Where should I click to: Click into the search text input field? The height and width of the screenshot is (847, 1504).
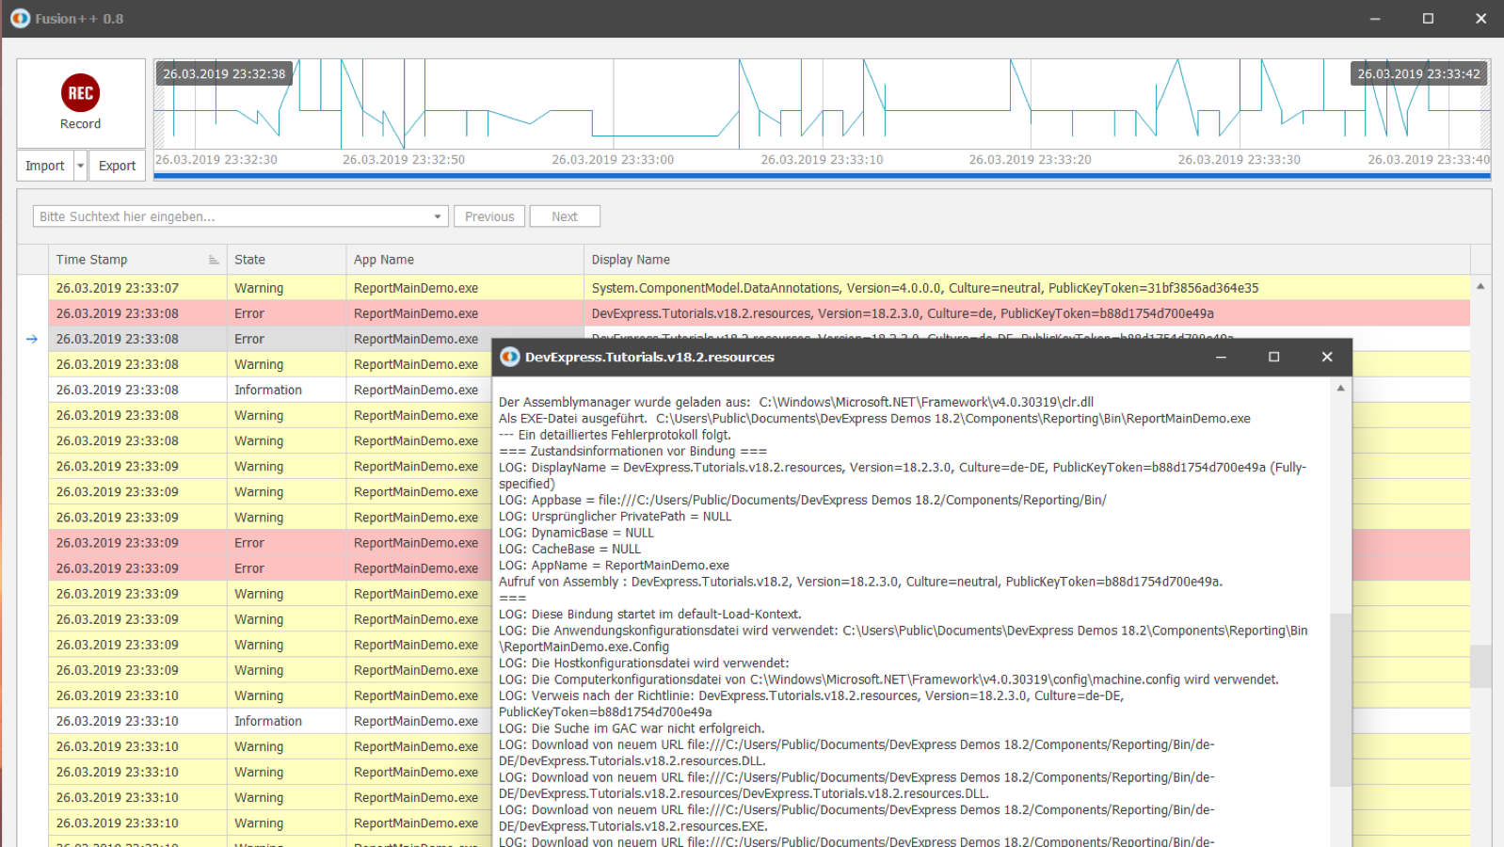[231, 216]
